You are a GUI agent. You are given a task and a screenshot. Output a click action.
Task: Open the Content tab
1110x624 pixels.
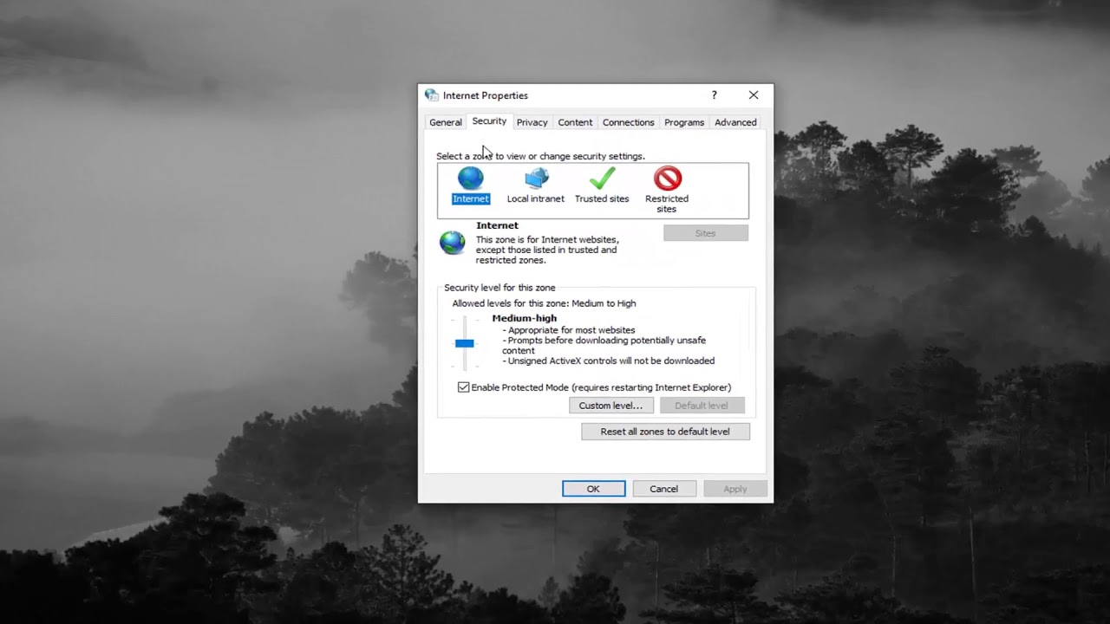coord(575,122)
